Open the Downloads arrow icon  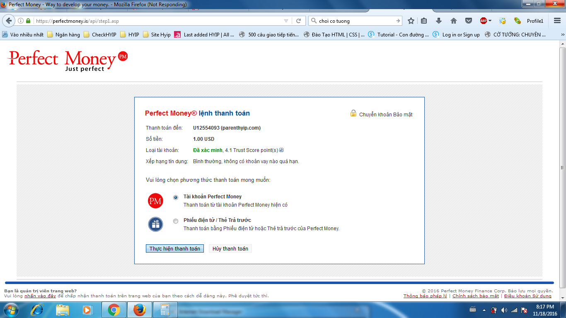click(x=439, y=21)
